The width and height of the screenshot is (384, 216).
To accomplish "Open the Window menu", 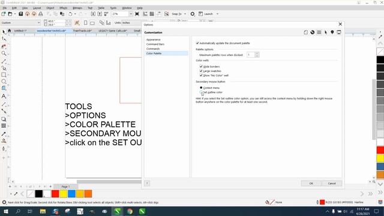I will pyautogui.click(x=127, y=8).
